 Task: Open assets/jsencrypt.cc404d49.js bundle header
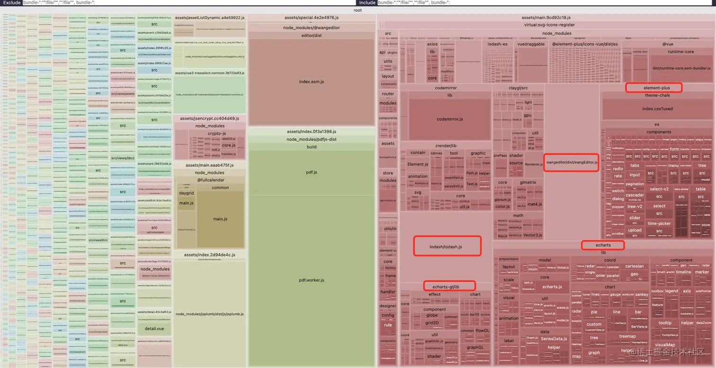(209, 118)
